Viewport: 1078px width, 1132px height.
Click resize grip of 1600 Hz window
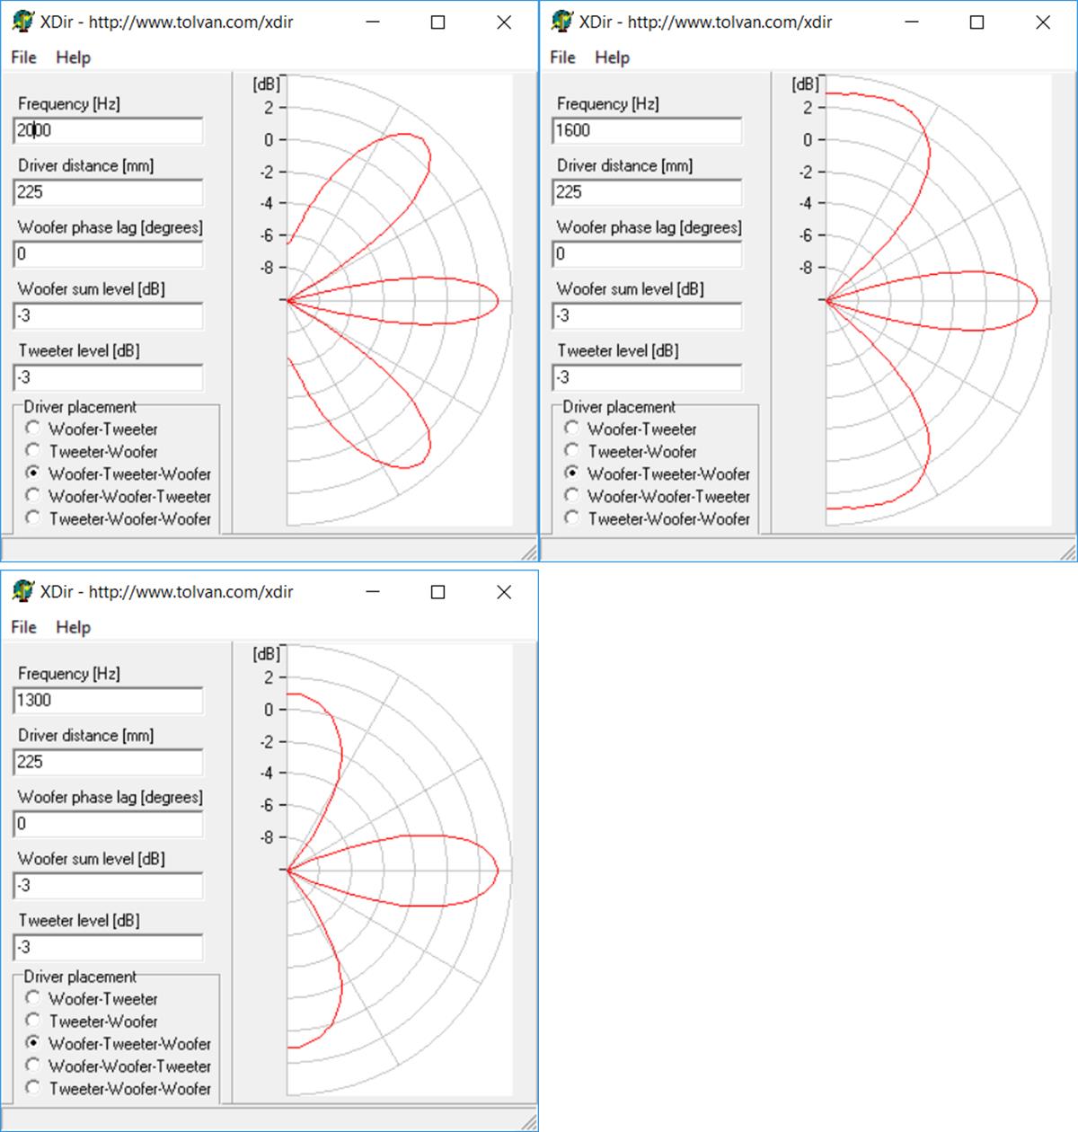(x=1068, y=552)
